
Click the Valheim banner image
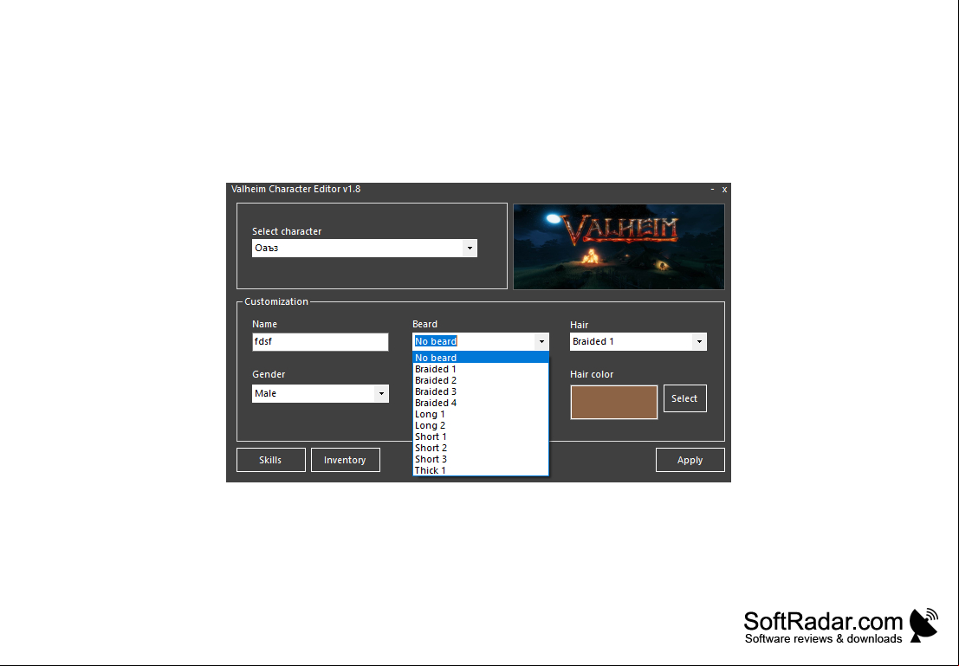point(619,246)
